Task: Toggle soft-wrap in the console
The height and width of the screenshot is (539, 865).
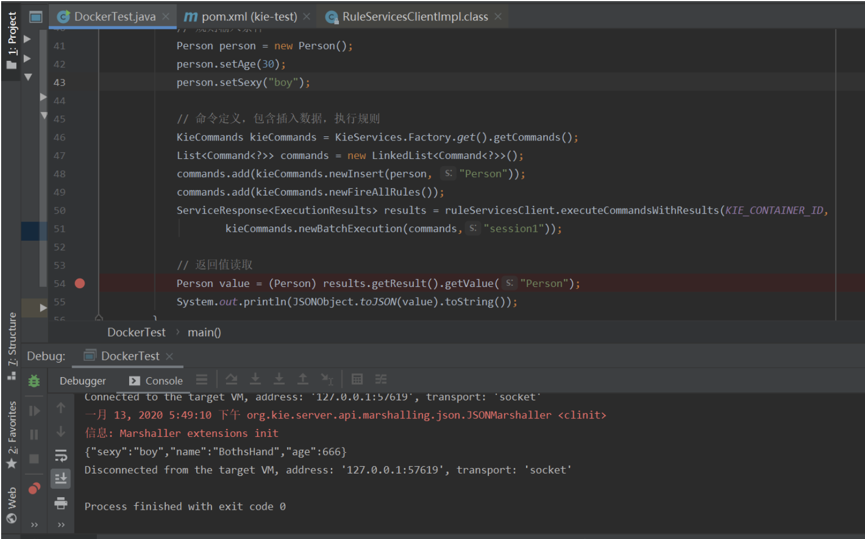Action: click(x=61, y=456)
